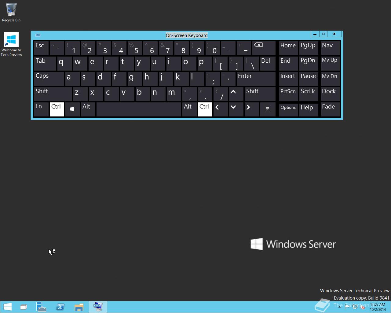Image resolution: width=391 pixels, height=313 pixels.
Task: Tap the equals and plus key
Action: pyautogui.click(x=244, y=48)
